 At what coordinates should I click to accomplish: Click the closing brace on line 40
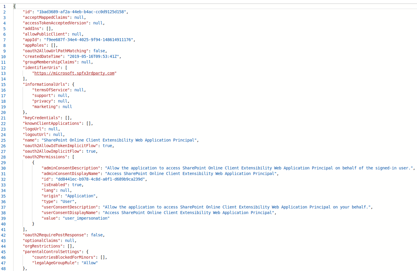tap(33, 224)
